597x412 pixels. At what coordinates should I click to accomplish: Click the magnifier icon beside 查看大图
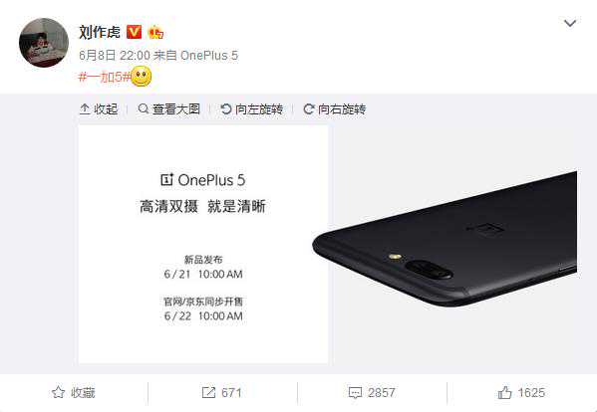point(144,109)
